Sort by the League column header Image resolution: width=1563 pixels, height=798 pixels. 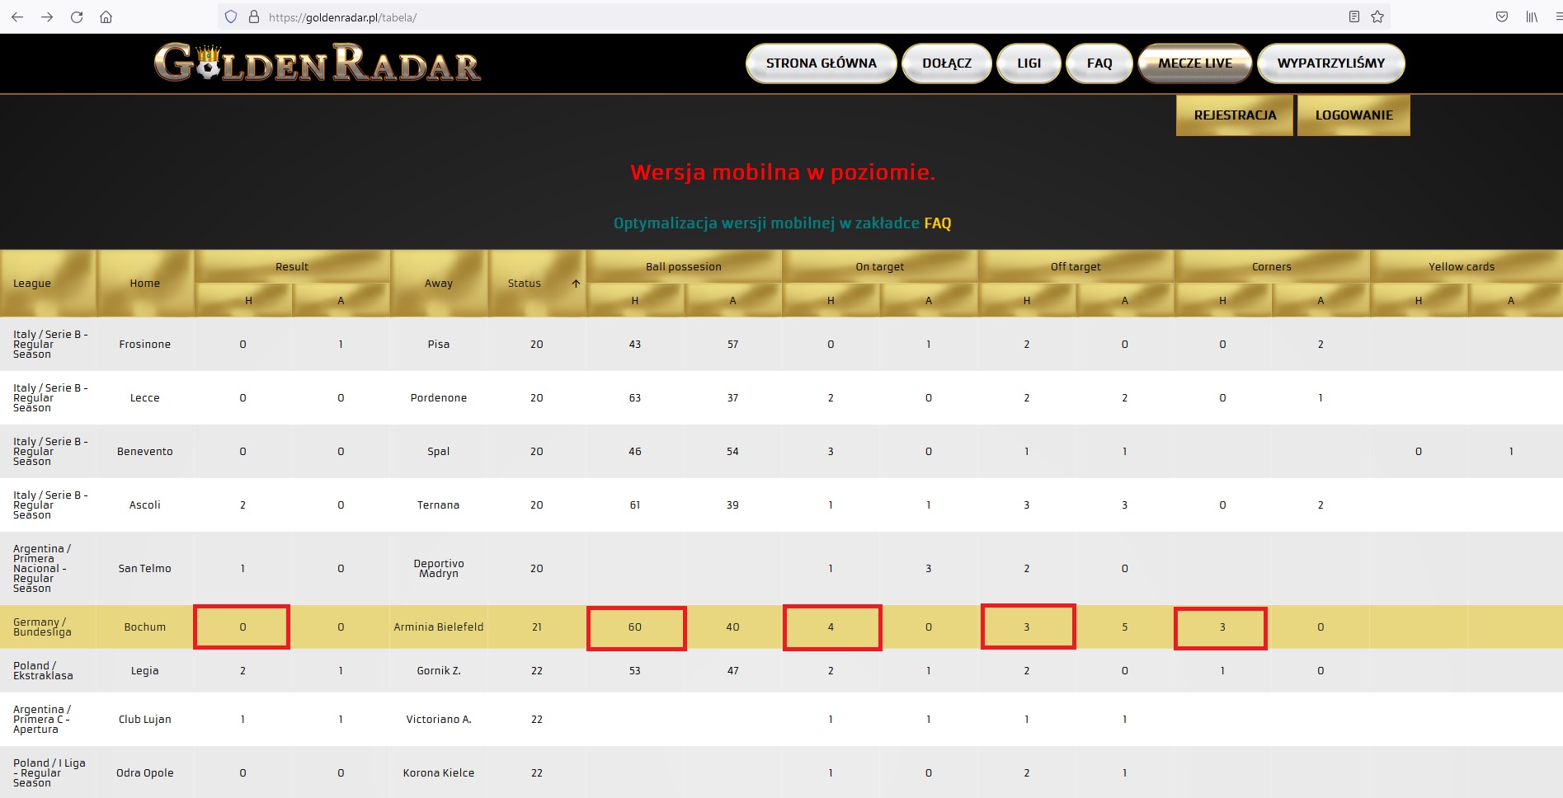pyautogui.click(x=32, y=284)
